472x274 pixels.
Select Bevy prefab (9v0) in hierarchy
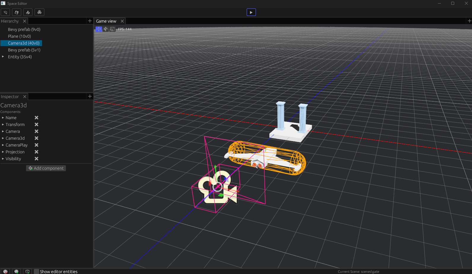coord(24,29)
